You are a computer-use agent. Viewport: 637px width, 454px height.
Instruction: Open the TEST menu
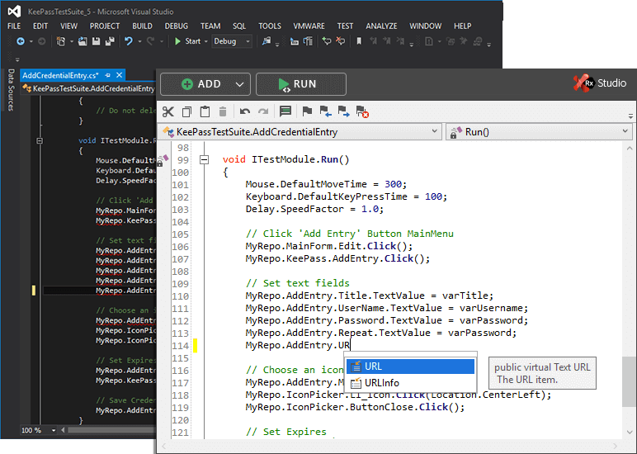pyautogui.click(x=345, y=26)
